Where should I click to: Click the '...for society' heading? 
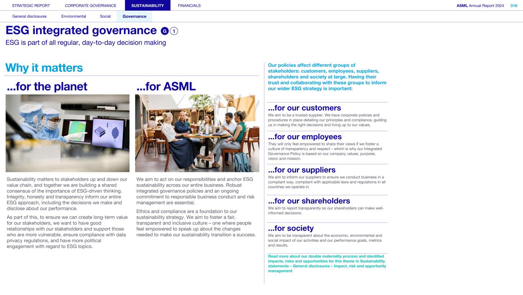[290, 229]
